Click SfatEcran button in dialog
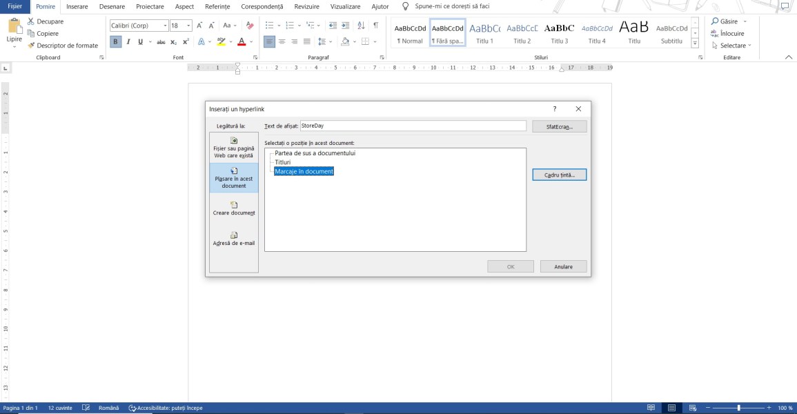Viewport: 797px width, 414px height. pyautogui.click(x=559, y=126)
